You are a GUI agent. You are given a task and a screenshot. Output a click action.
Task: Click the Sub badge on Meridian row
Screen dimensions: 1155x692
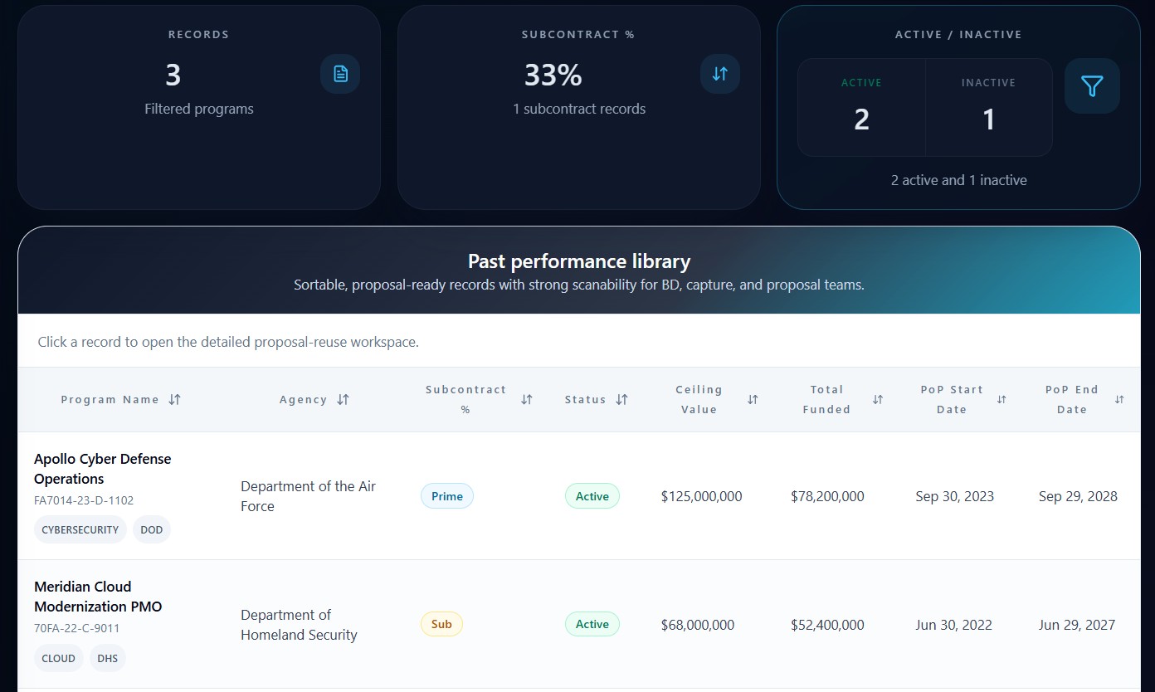point(441,624)
